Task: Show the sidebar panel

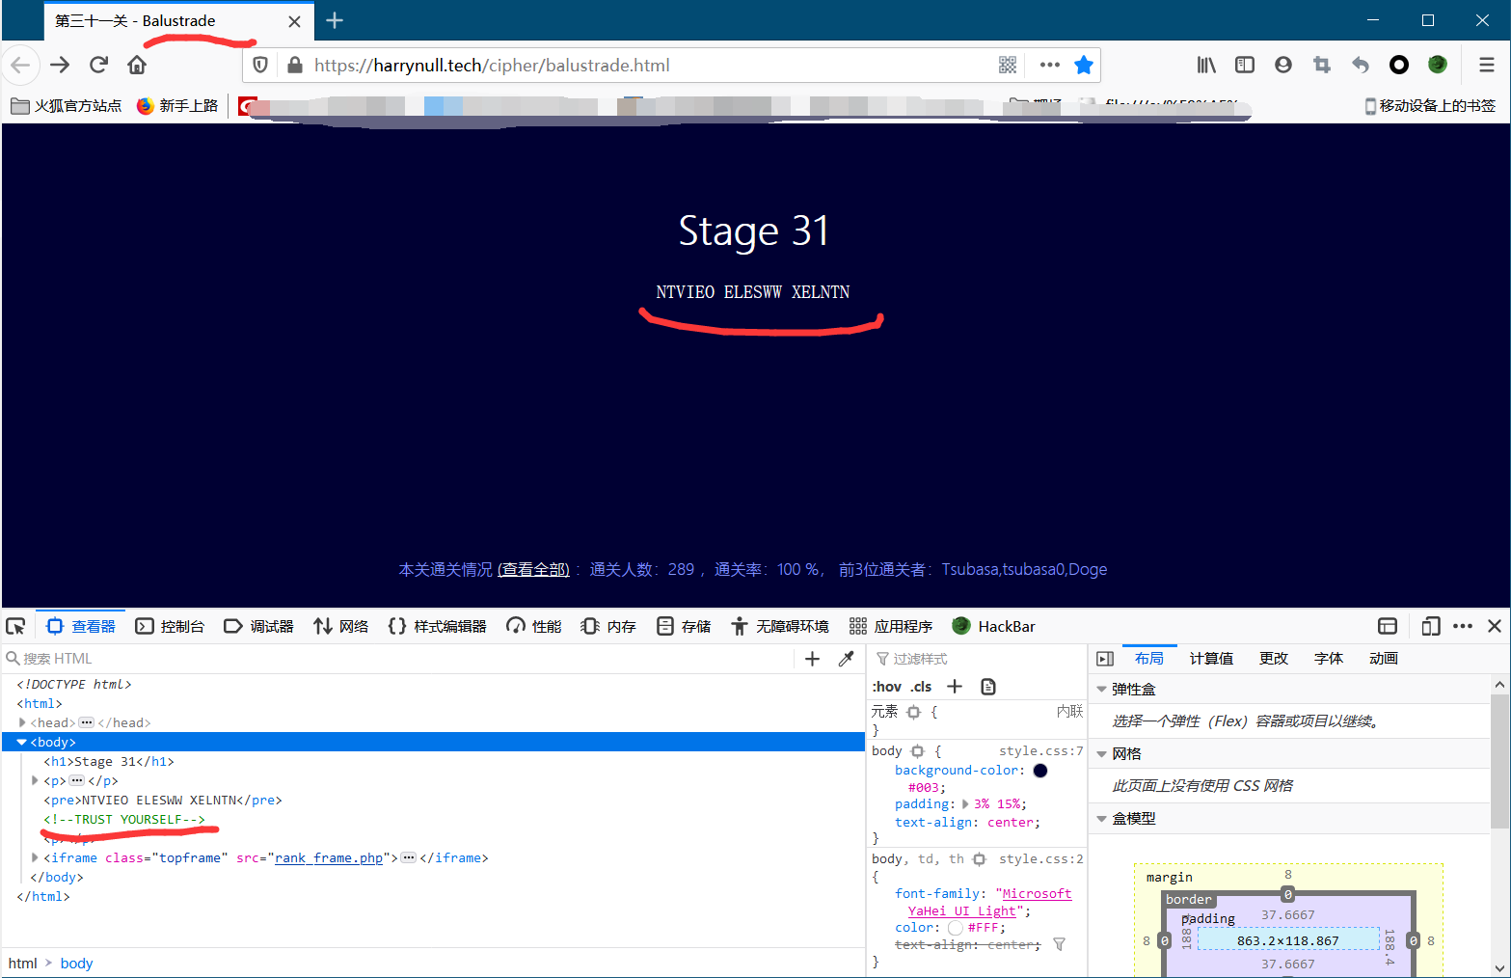Action: [1245, 65]
